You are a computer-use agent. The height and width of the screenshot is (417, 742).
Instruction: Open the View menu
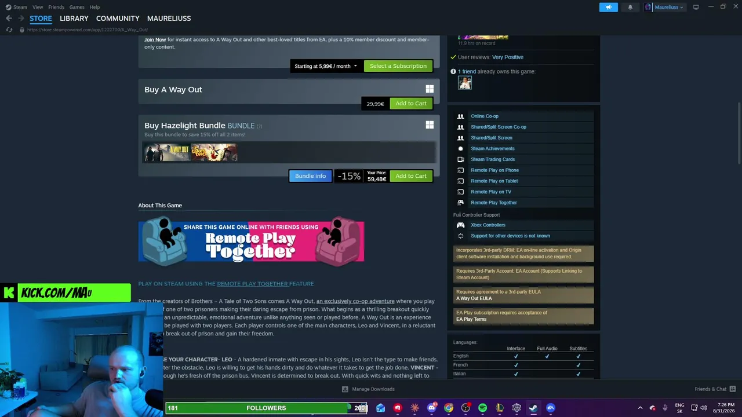[38, 7]
